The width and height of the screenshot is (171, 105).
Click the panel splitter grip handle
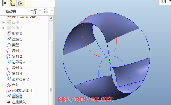point(51,90)
